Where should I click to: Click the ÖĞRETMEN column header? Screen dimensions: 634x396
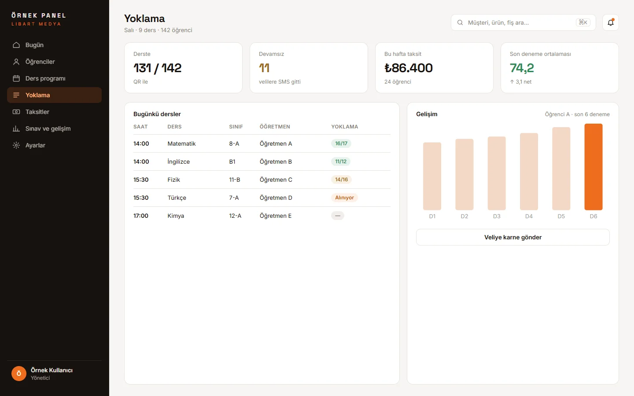(275, 127)
